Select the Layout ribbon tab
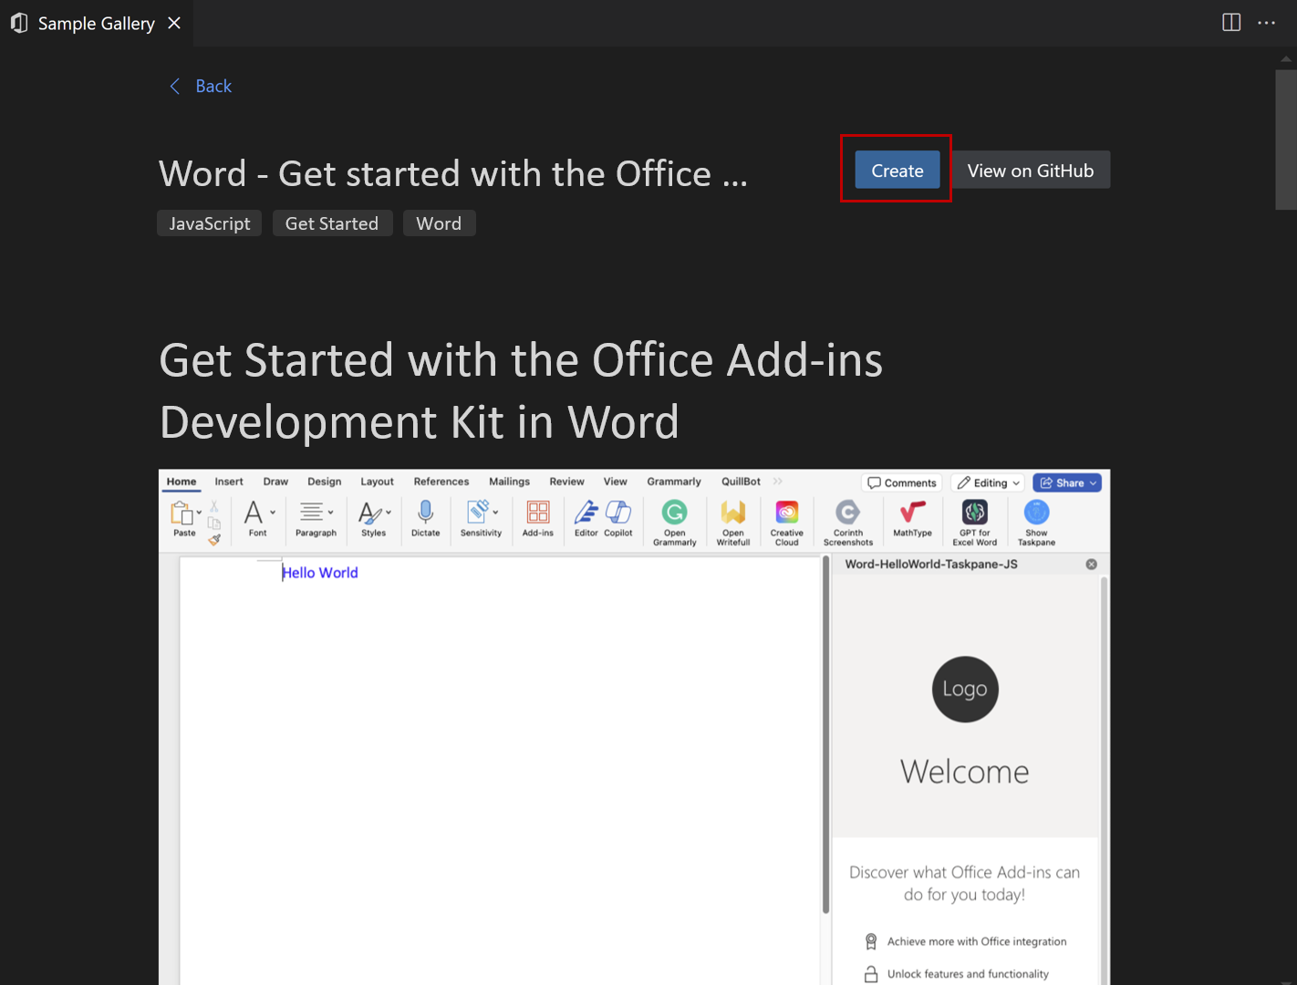 378,482
